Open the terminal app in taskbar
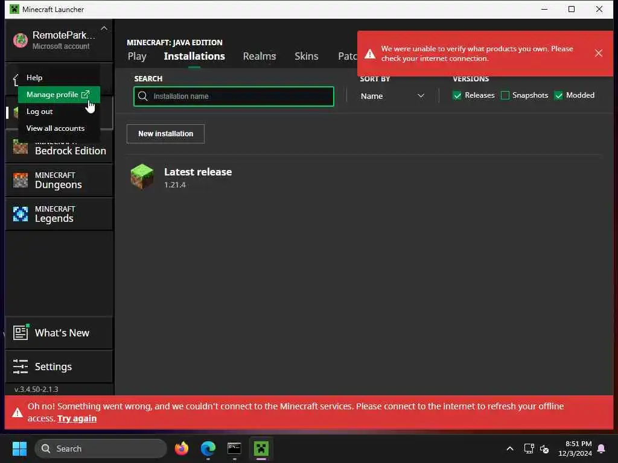This screenshot has height=463, width=618. (x=234, y=449)
